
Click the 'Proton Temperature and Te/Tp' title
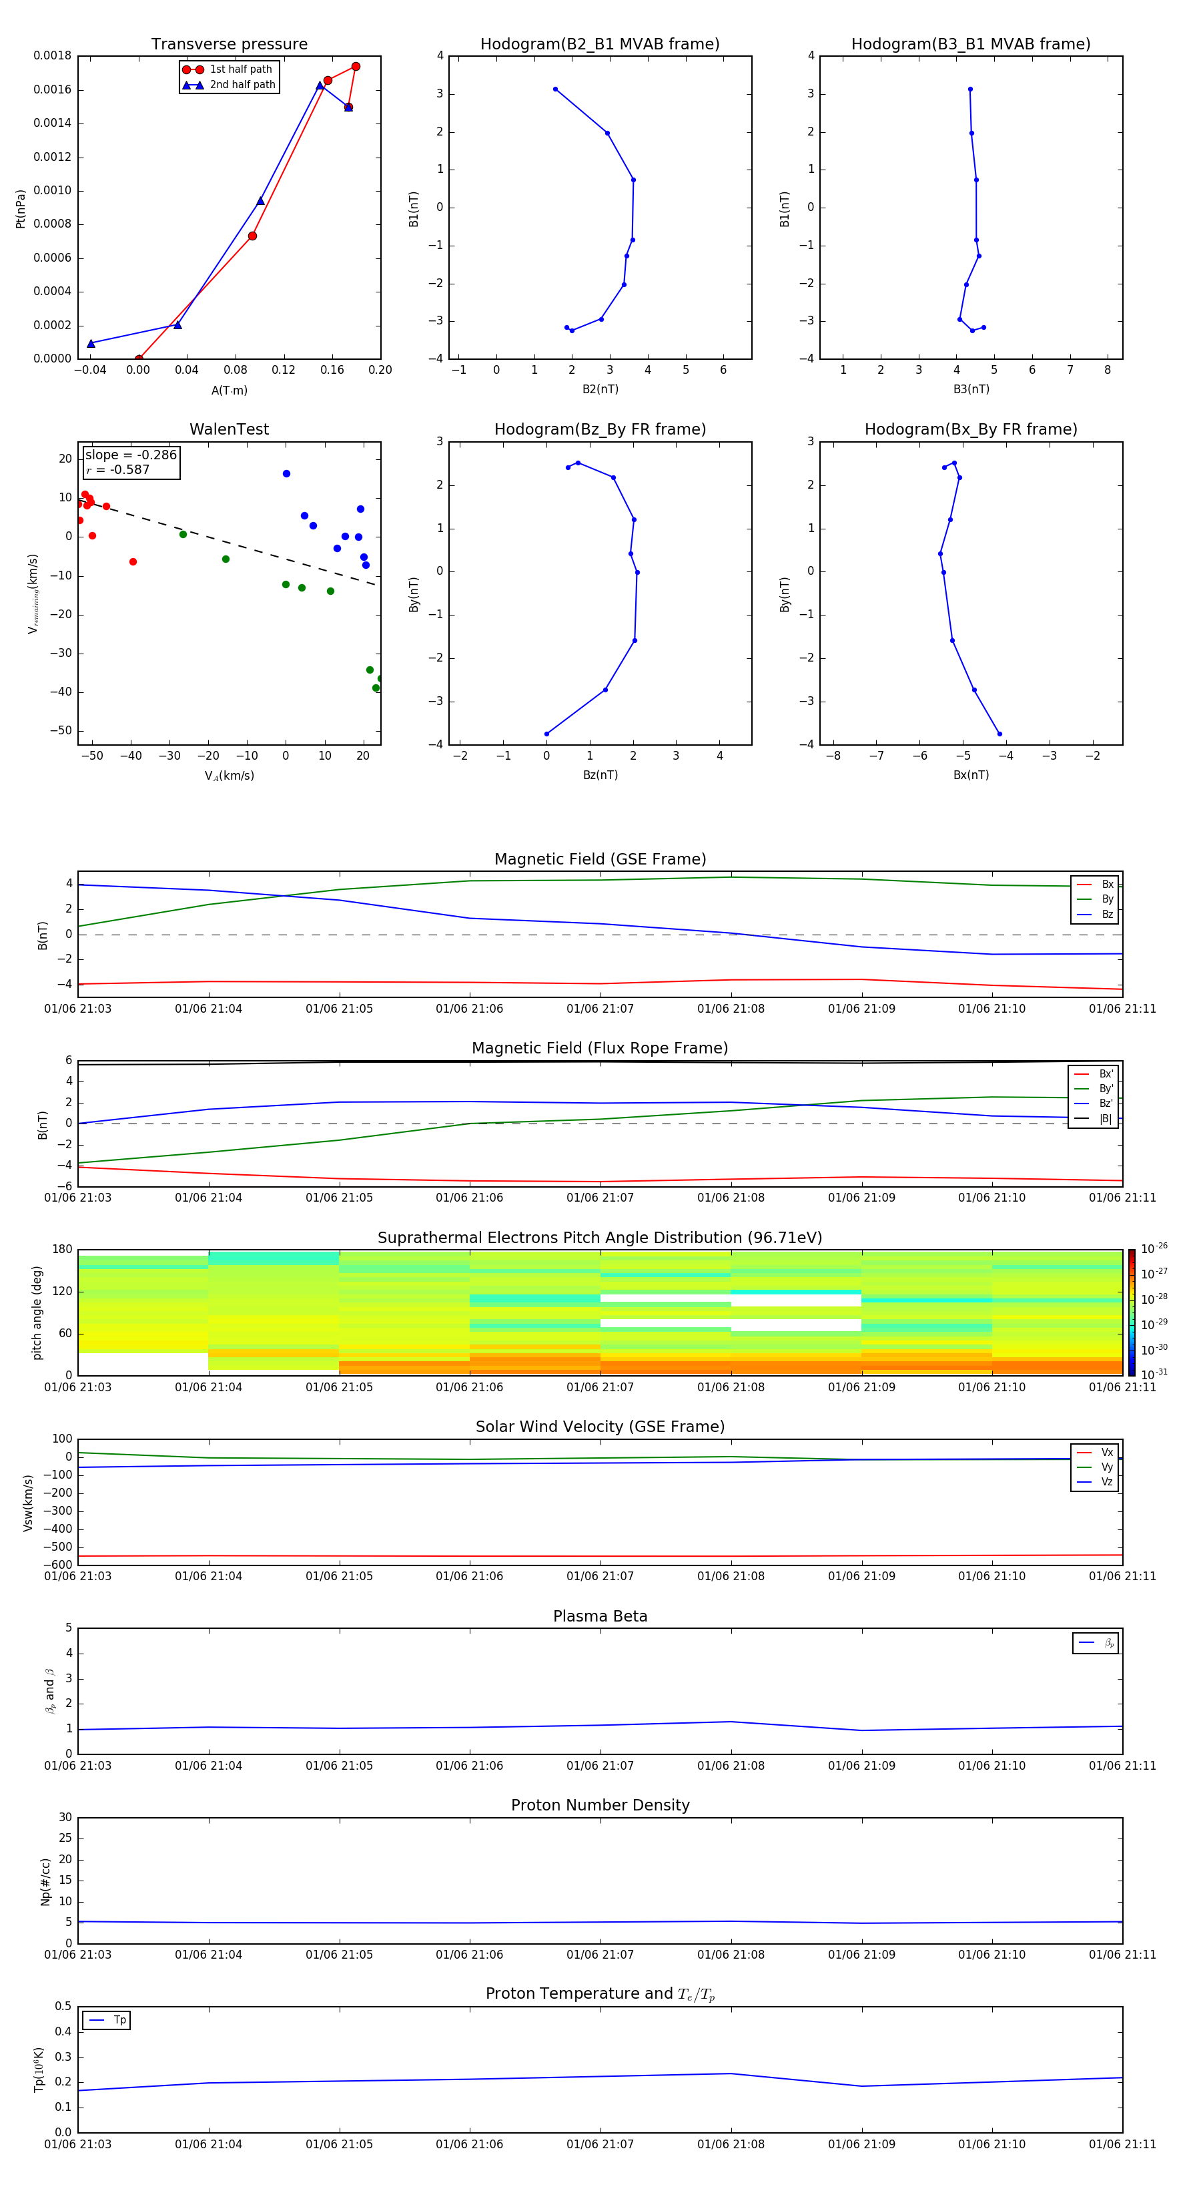[600, 1994]
